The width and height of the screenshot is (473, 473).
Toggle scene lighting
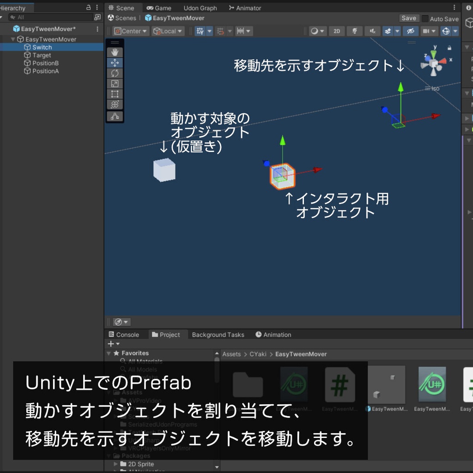pos(355,31)
